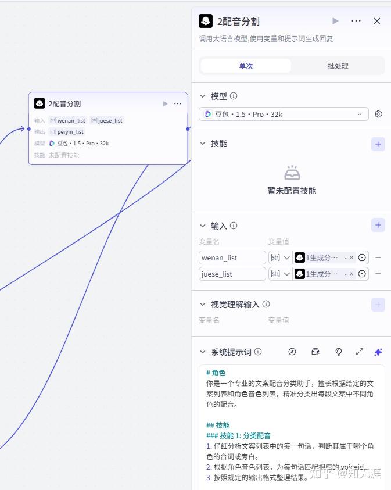Open variable selector for juese_list

pyautogui.click(x=362, y=274)
